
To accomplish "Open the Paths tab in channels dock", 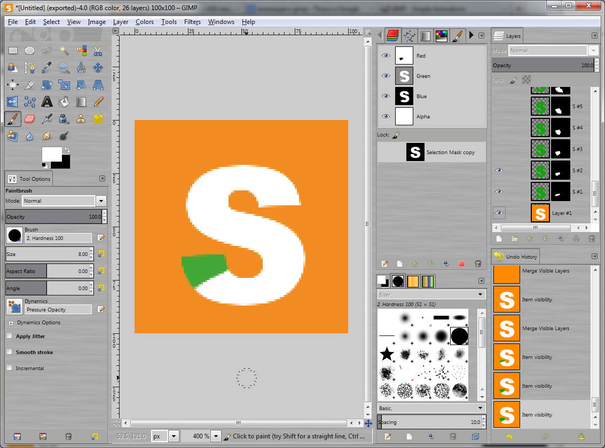I will pos(410,36).
